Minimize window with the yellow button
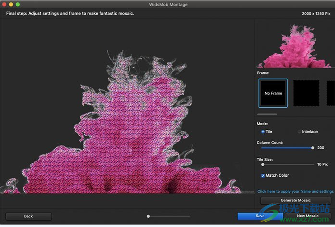Image resolution: width=335 pixels, height=227 pixels. 11,4
